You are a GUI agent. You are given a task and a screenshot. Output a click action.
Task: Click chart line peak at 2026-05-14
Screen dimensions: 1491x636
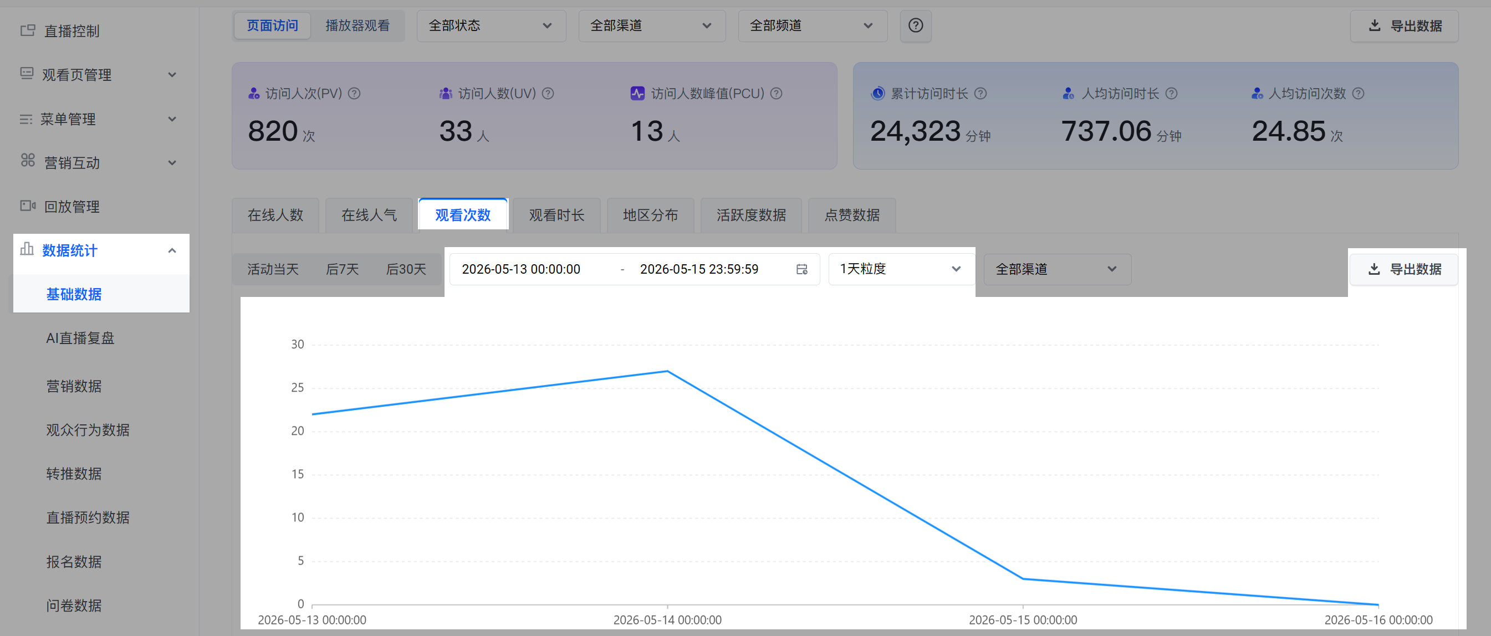(x=667, y=371)
